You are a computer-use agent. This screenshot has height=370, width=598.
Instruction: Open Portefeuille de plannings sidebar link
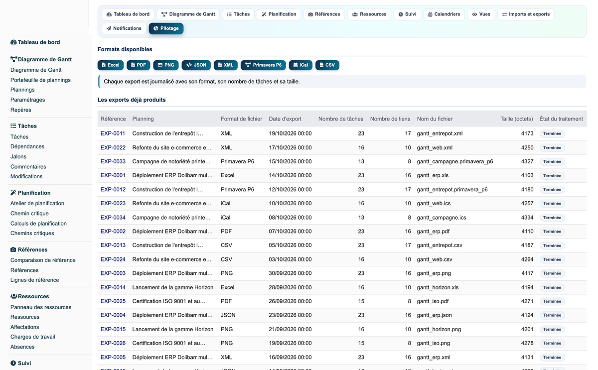40,80
